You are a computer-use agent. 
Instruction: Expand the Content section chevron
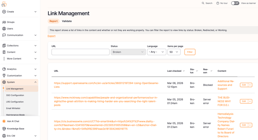coord(35,52)
